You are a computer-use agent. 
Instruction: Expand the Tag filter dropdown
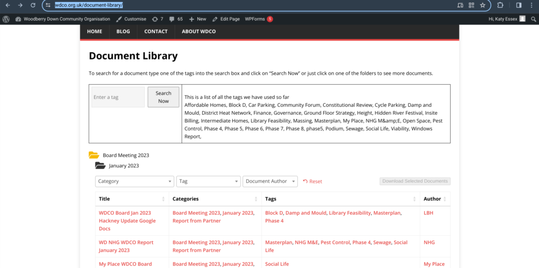208,181
